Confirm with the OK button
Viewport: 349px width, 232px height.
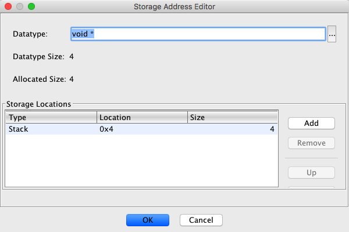pyautogui.click(x=148, y=220)
